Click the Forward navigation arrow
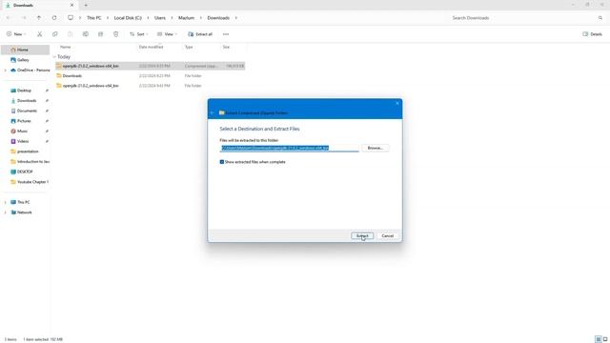The height and width of the screenshot is (343, 610). (x=24, y=18)
